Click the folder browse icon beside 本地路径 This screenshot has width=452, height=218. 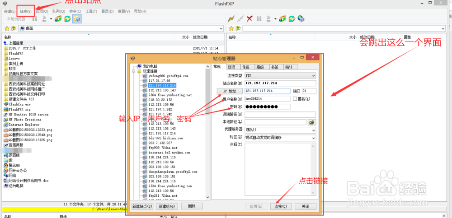(x=311, y=122)
